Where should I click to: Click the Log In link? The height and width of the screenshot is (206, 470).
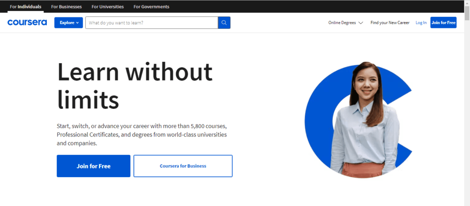tap(421, 23)
